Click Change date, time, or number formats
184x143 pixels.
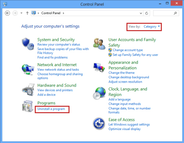(x=130, y=110)
